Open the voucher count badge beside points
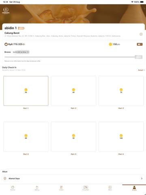This screenshot has height=195, width=146. coord(140,44)
